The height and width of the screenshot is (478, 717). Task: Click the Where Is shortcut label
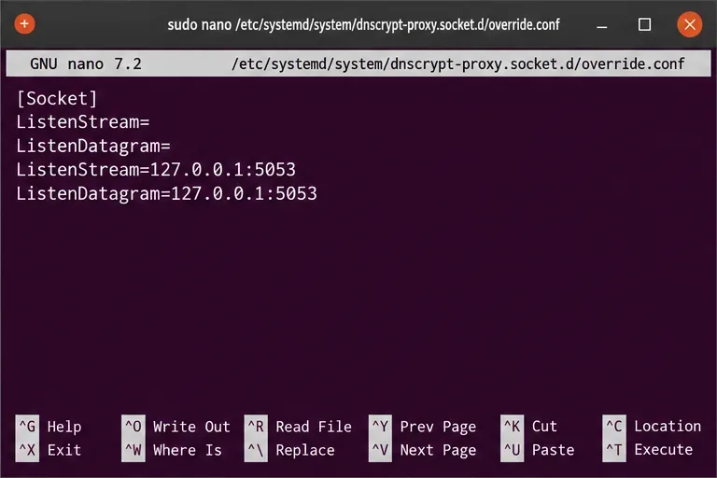tap(188, 450)
